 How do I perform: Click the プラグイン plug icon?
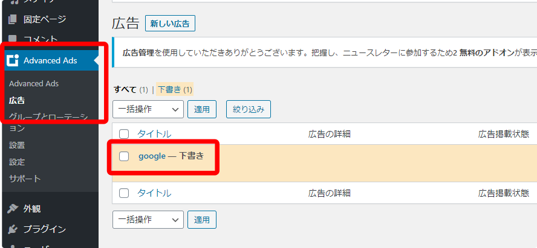click(x=12, y=229)
